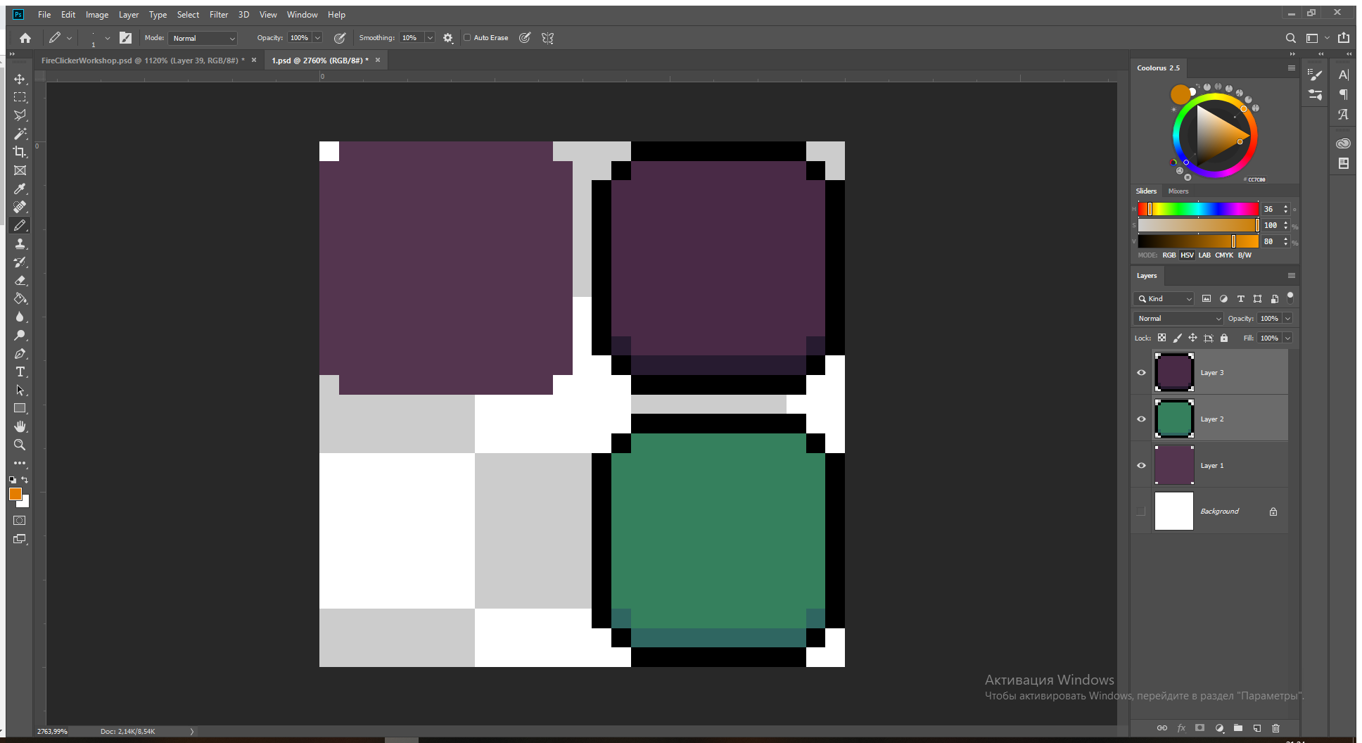Open the Select menu
Viewport: 1362px width, 743px height.
[x=188, y=15]
